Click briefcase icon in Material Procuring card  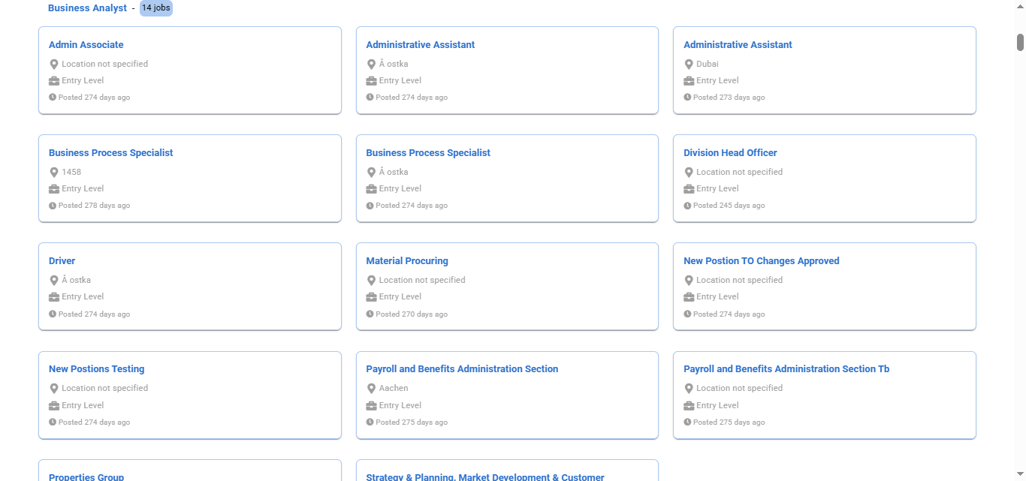tap(371, 297)
